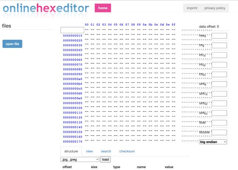Viewport: 238px width, 170px height.
Task: Select row offset 0000000150
Action: [72, 132]
